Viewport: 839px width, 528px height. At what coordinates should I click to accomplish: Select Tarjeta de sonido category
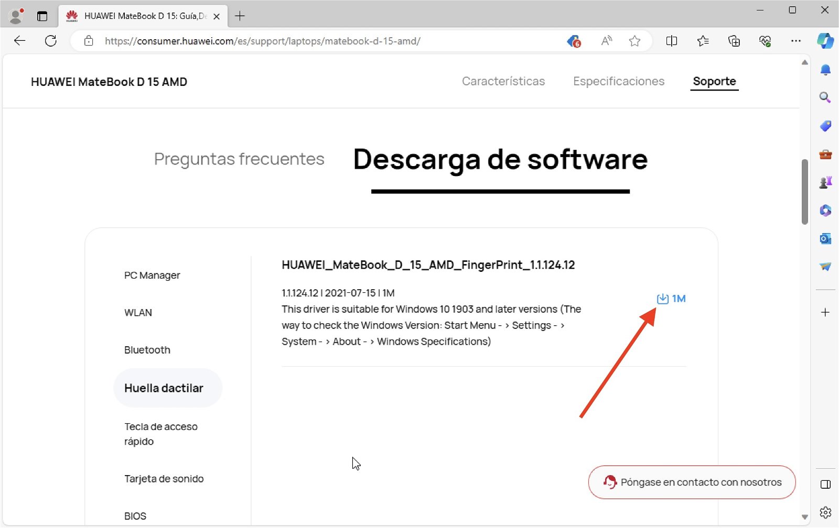164,479
